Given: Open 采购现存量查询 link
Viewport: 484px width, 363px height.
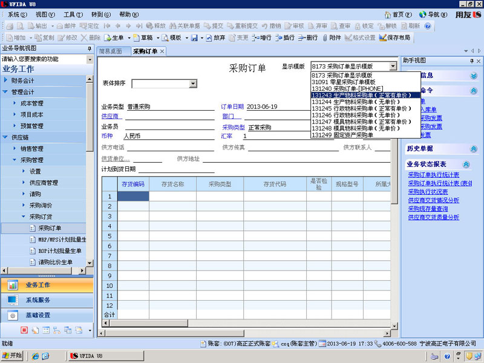Looking at the screenshot, I should [428, 209].
